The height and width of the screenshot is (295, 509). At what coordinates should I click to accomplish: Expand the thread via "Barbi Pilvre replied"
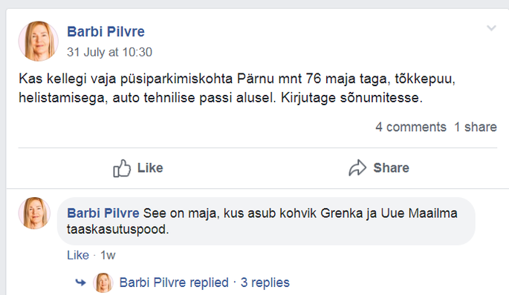point(174,282)
